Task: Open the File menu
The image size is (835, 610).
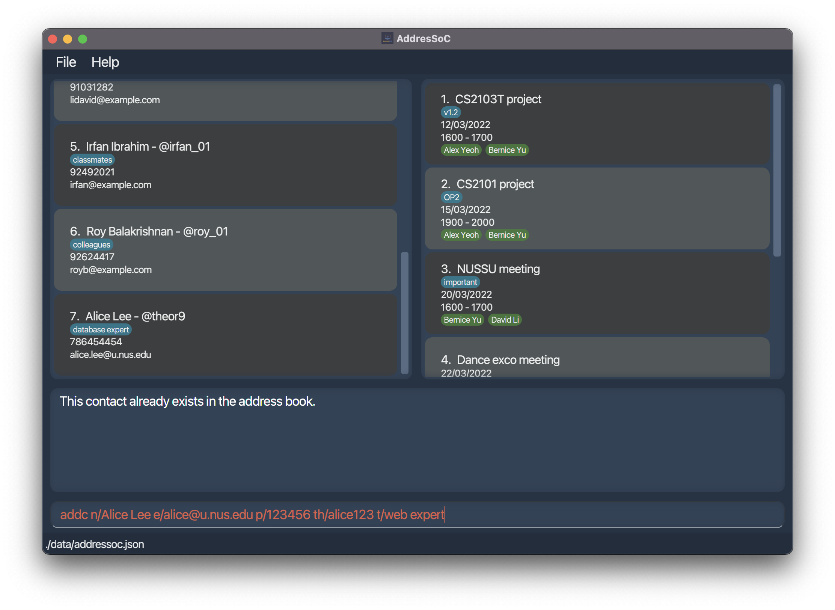Action: point(66,62)
